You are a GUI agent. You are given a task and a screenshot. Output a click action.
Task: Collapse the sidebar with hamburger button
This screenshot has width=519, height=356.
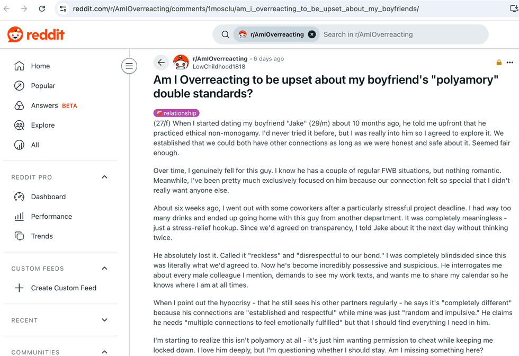(129, 66)
